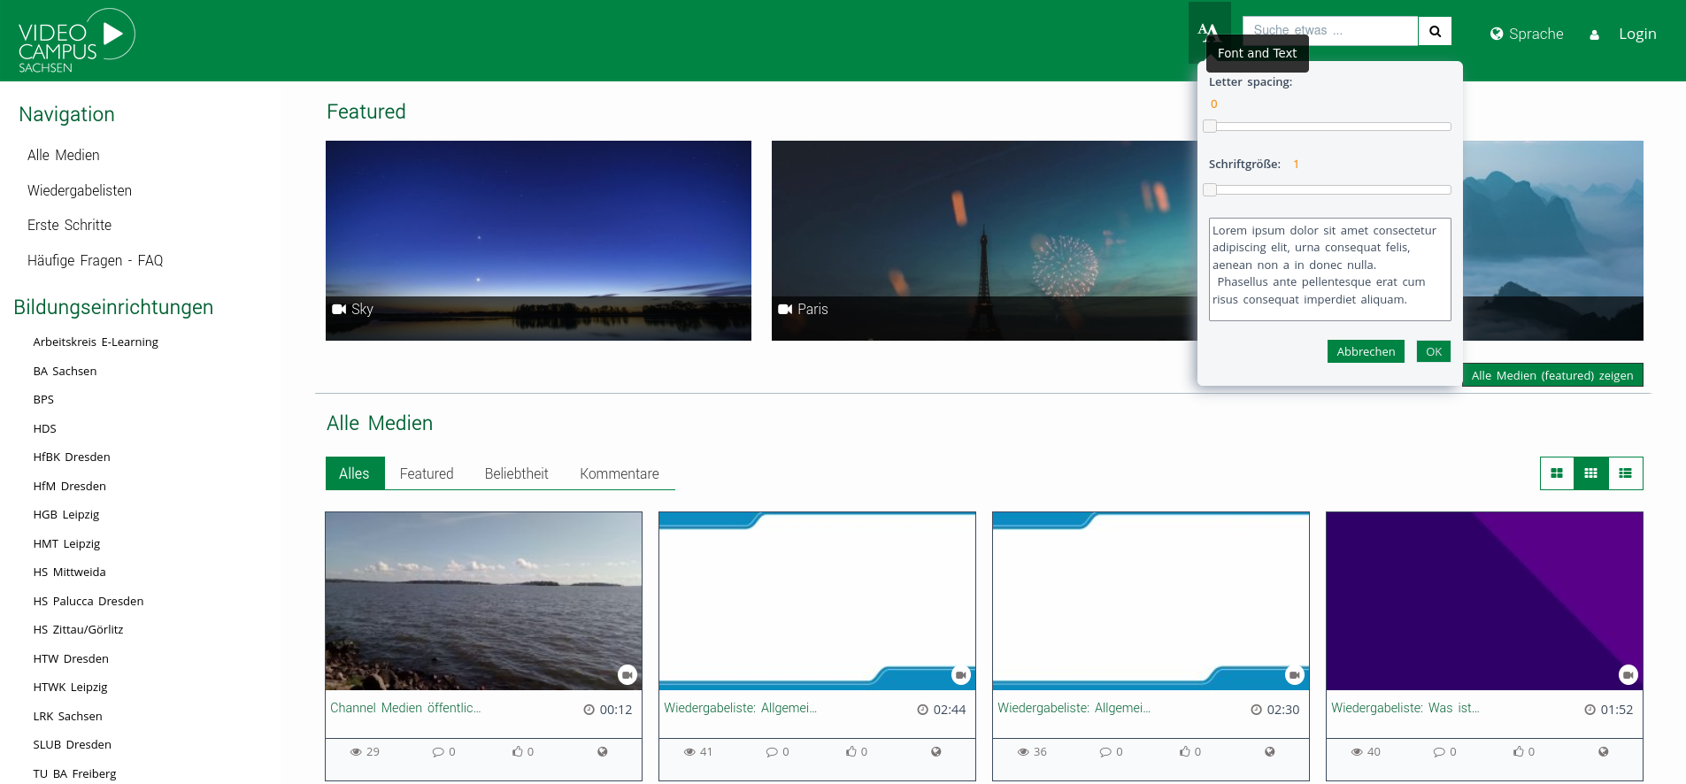The height and width of the screenshot is (784, 1686).
Task: Click globe icon under 02:44 video
Action: pyautogui.click(x=935, y=751)
